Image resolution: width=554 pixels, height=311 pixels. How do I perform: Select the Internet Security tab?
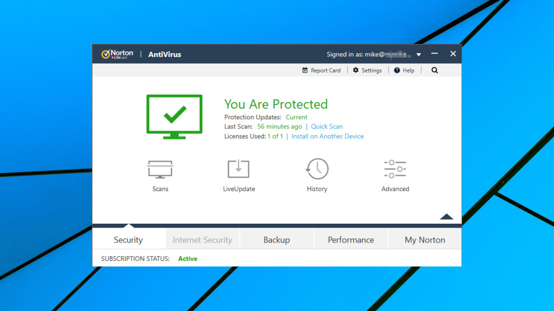tap(202, 240)
